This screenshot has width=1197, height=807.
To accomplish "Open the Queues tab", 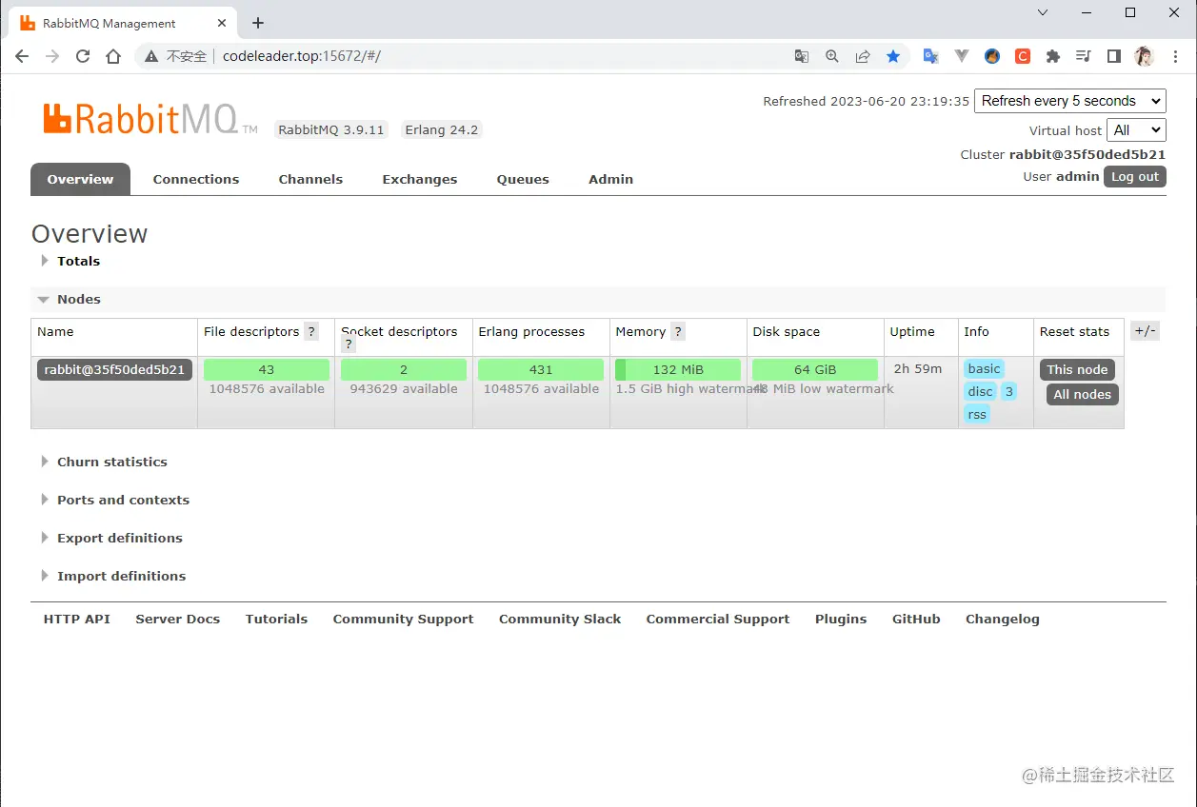I will [x=523, y=179].
